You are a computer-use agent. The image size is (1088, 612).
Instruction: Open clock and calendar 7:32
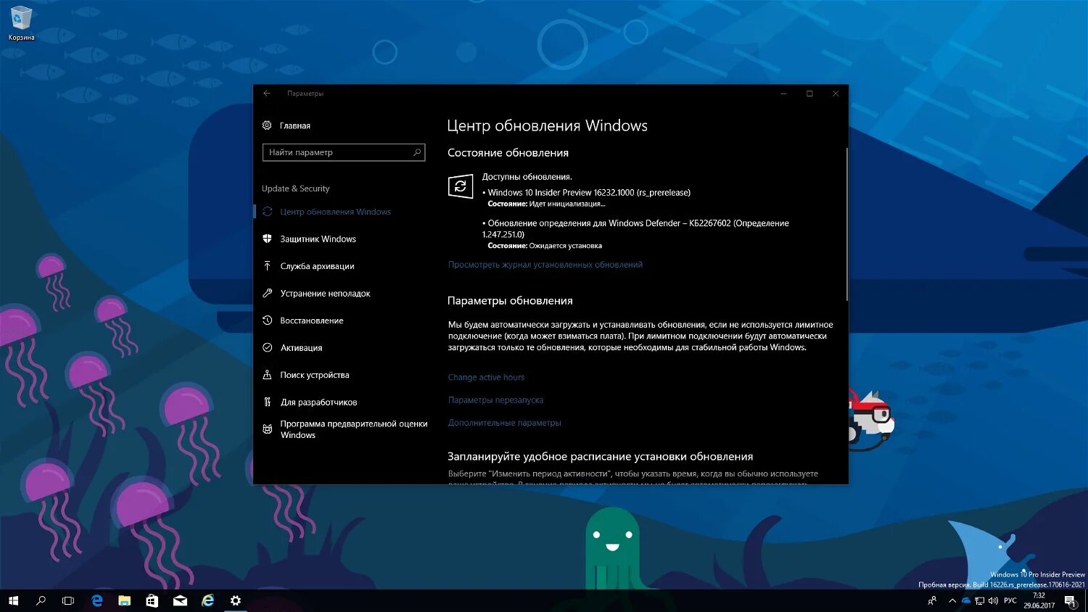tap(1039, 600)
